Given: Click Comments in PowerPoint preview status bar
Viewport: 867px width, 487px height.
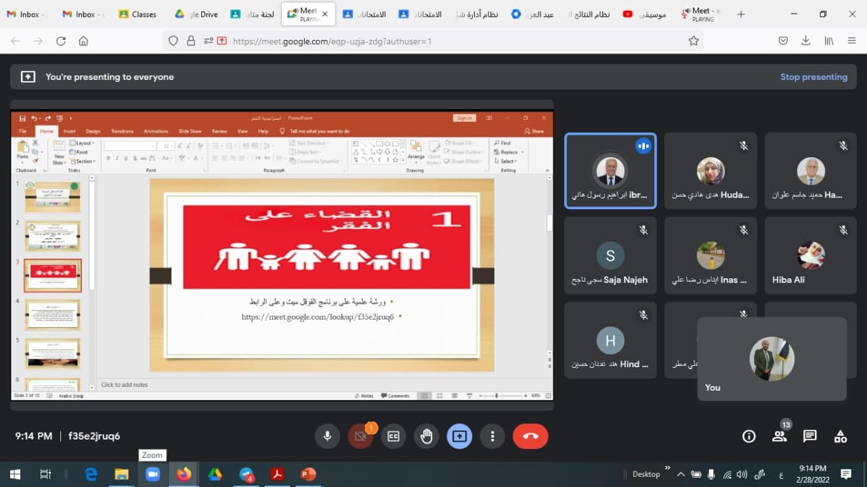Looking at the screenshot, I should pyautogui.click(x=396, y=396).
